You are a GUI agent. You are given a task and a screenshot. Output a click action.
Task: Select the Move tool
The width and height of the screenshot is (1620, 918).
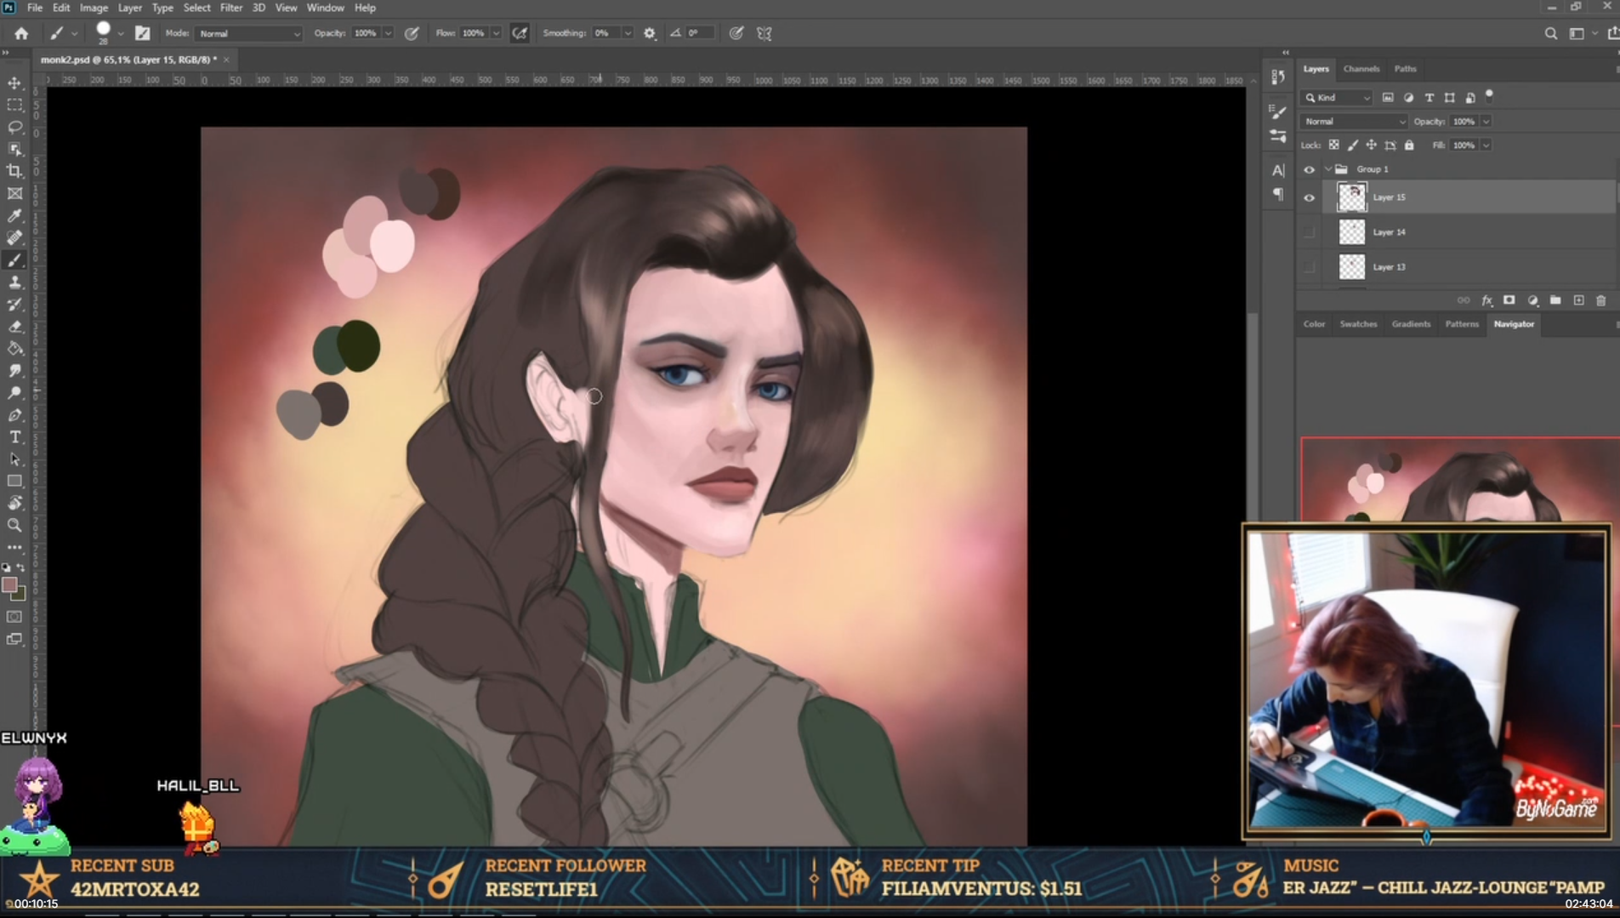(x=14, y=83)
